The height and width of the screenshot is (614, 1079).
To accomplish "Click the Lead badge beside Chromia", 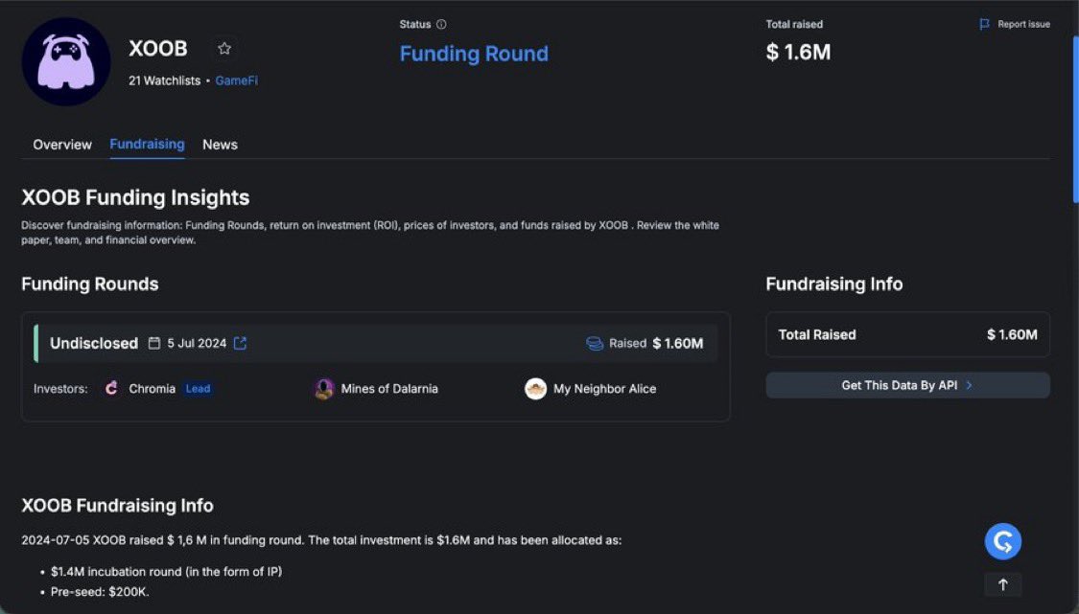I will coord(198,389).
